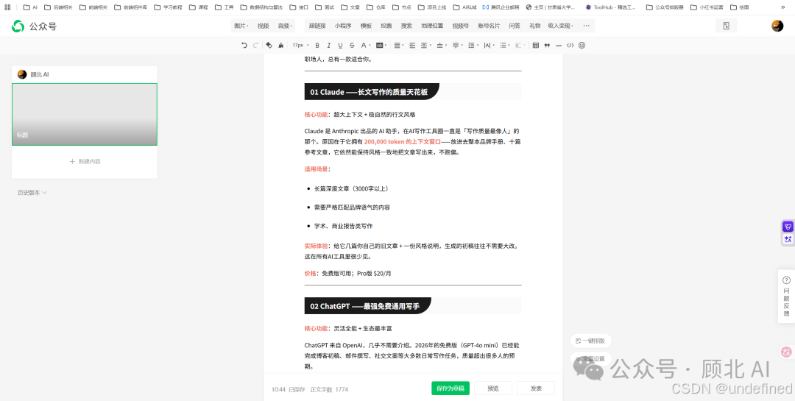Open the paragraph spacing before dropdown
The width and height of the screenshot is (795, 401).
point(441,45)
